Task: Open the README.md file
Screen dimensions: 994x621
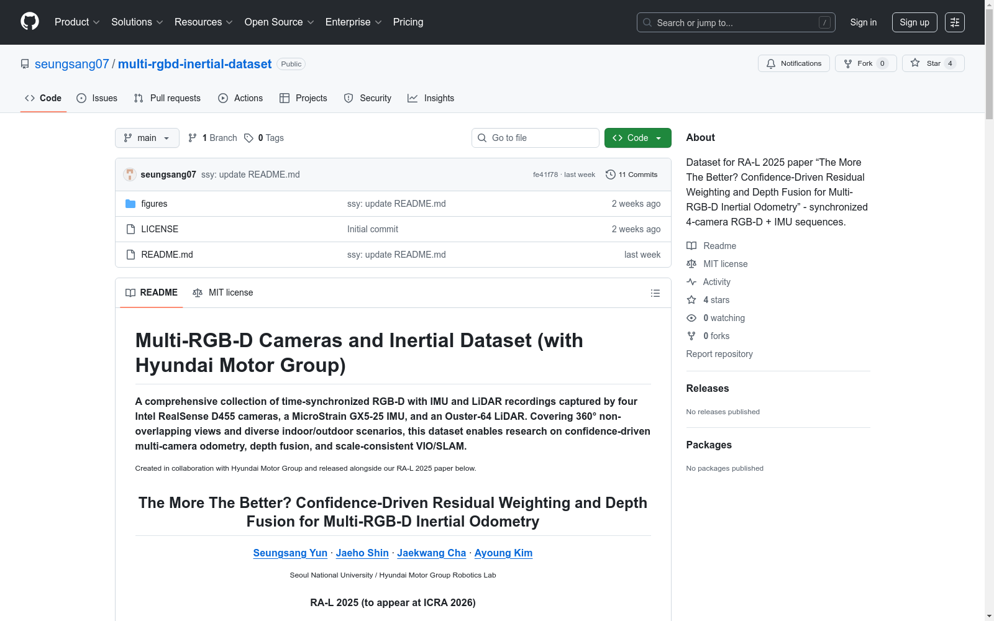Action: tap(167, 255)
